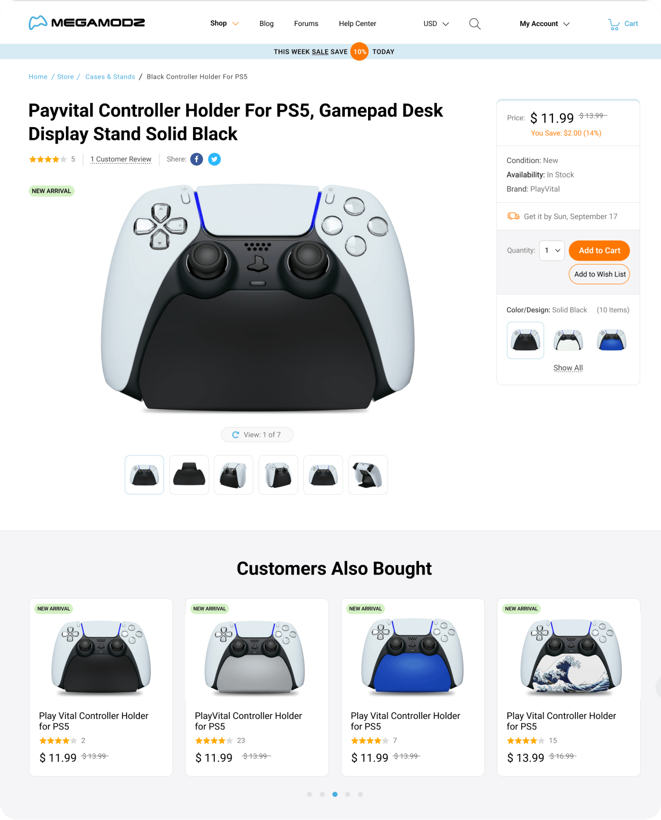Click the rotate view icon
The height and width of the screenshot is (820, 661).
click(x=236, y=435)
